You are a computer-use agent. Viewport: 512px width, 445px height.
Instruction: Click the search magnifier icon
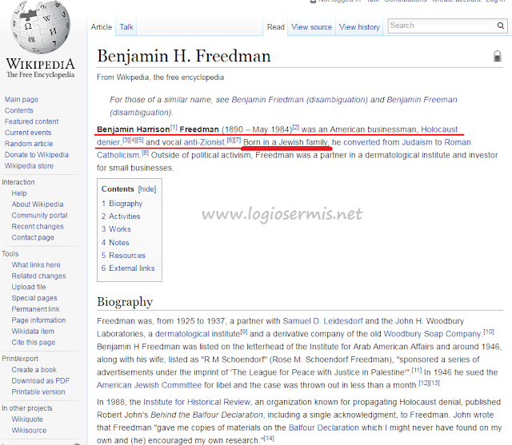pos(501,26)
